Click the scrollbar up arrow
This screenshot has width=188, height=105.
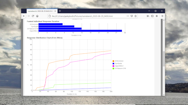tap(164, 20)
